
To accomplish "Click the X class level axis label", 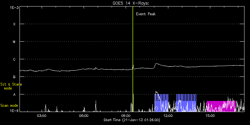I will (x=14, y=24).
